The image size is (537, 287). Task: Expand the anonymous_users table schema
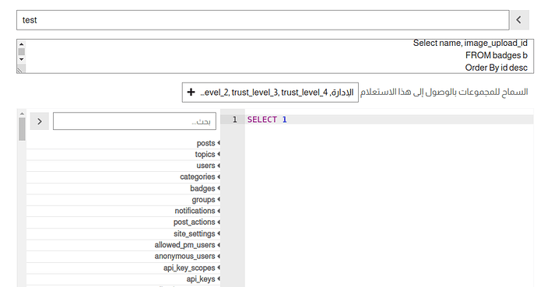[123, 256]
